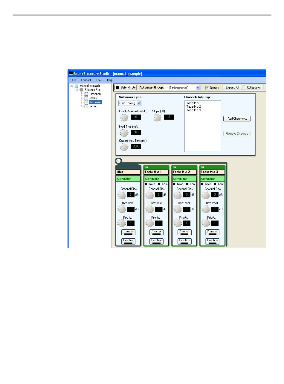Collapse the manual_example tree node
The height and width of the screenshot is (384, 284).
pos(72,86)
